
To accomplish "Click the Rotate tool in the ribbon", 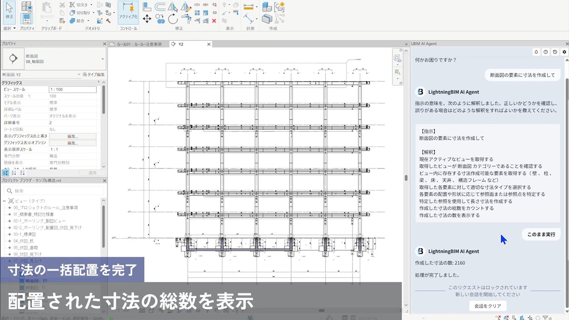I will pyautogui.click(x=173, y=19).
